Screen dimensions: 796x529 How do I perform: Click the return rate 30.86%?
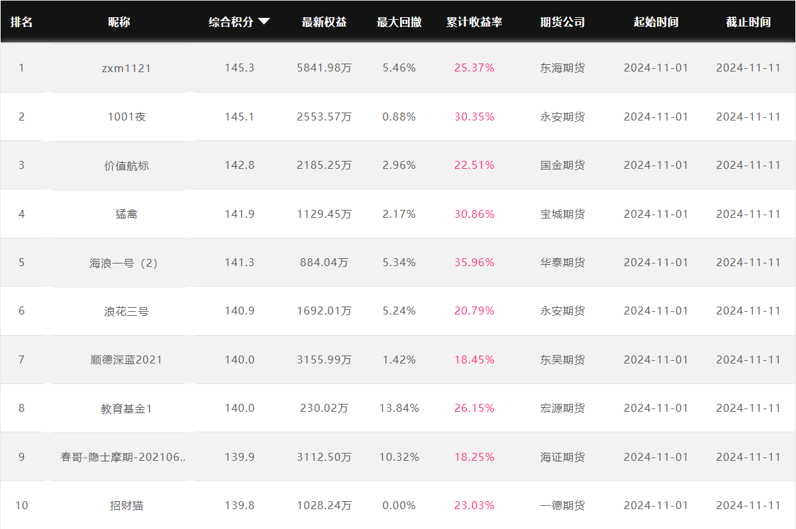coord(474,214)
